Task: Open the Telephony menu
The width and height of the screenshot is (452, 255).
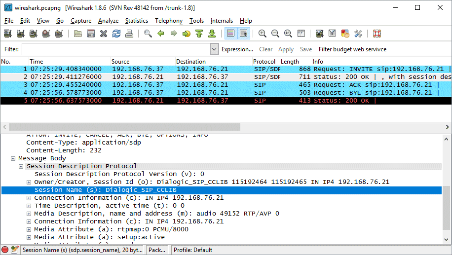Action: [x=168, y=21]
